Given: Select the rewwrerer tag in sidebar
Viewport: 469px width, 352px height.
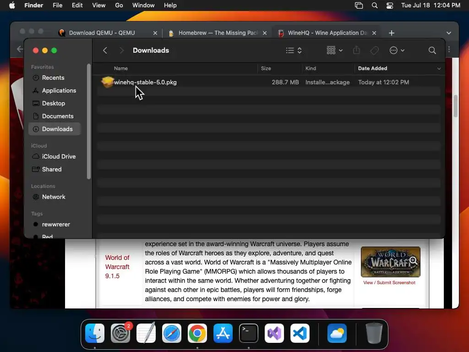Looking at the screenshot, I should point(55,225).
